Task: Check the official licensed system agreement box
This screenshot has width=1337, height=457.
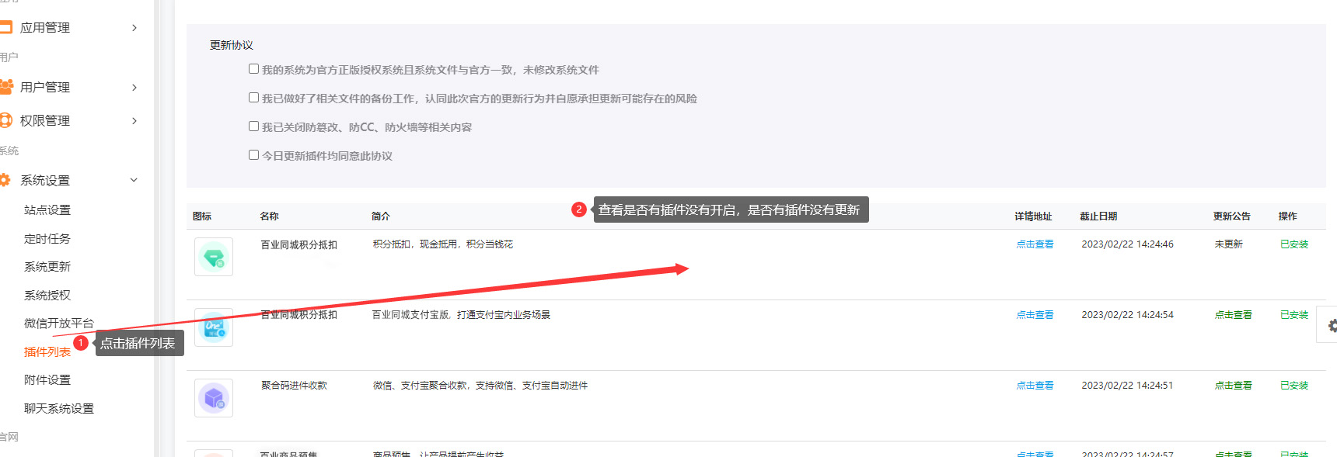Action: click(253, 69)
